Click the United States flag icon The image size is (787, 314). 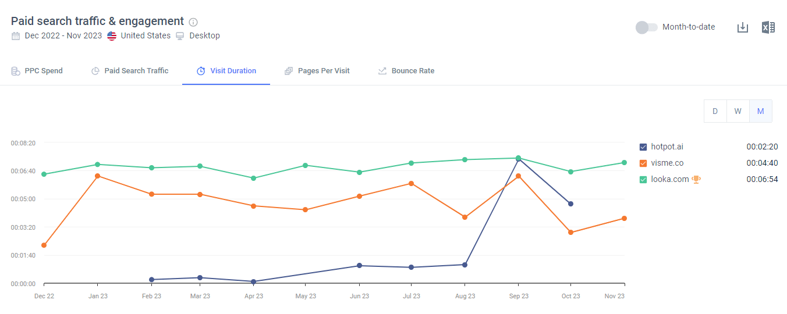(x=112, y=36)
